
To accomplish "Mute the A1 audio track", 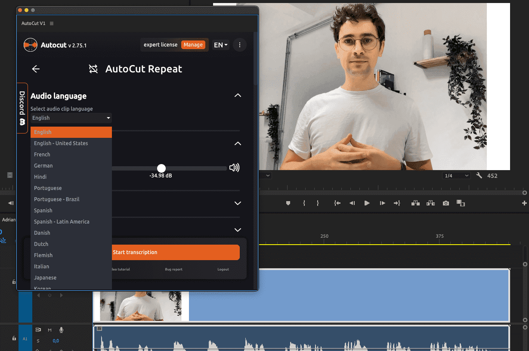I will click(49, 330).
